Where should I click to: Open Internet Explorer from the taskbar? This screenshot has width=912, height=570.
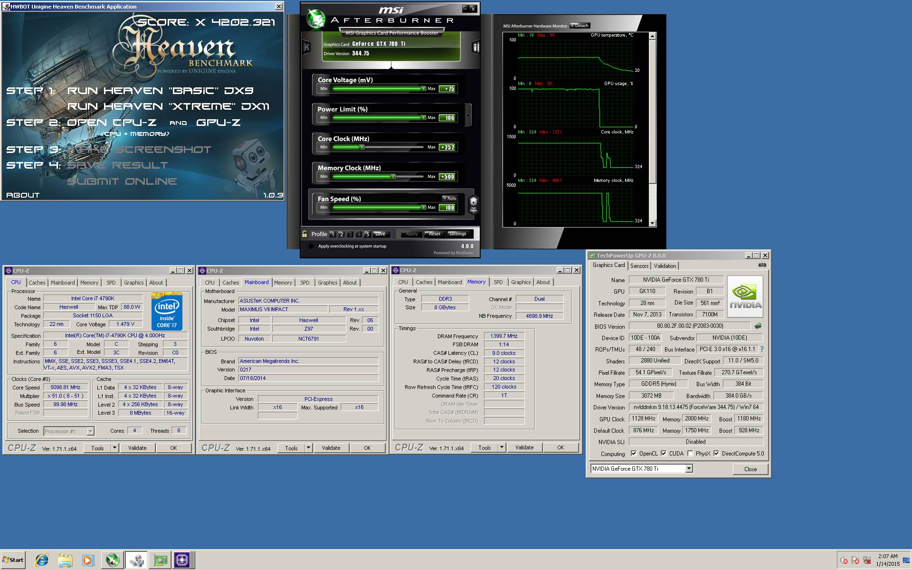tap(42, 560)
